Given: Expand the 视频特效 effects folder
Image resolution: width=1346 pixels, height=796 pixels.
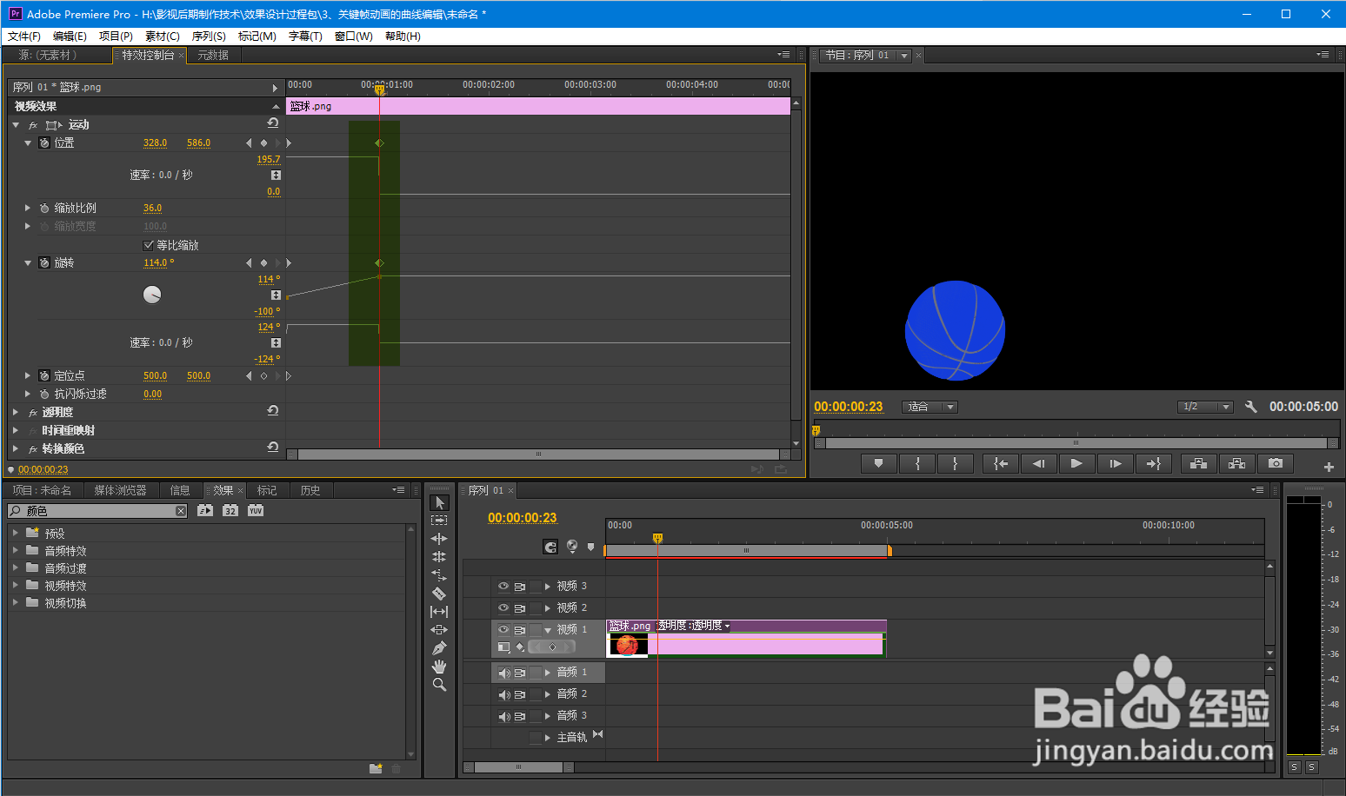Looking at the screenshot, I should (16, 585).
